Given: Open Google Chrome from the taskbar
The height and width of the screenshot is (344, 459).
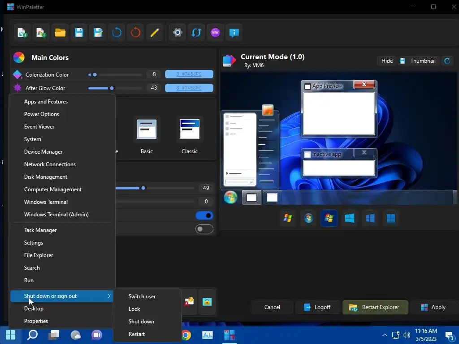Looking at the screenshot, I should coord(186,335).
